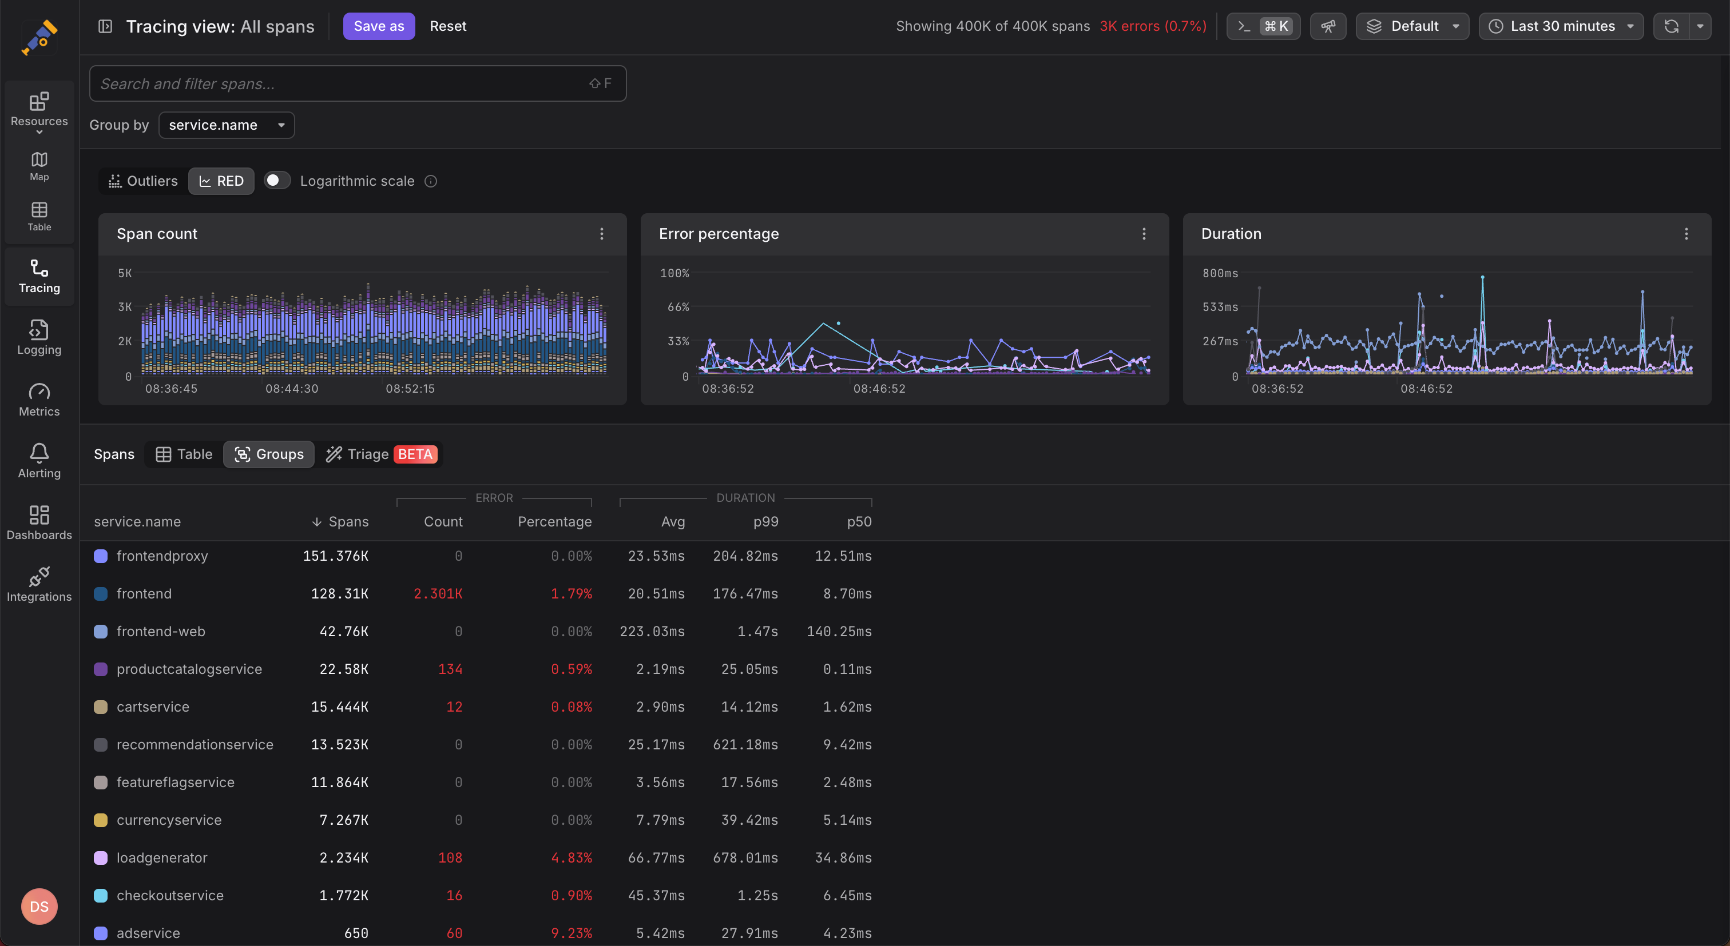
Task: Click the loadgenerator color swatch
Action: click(101, 857)
